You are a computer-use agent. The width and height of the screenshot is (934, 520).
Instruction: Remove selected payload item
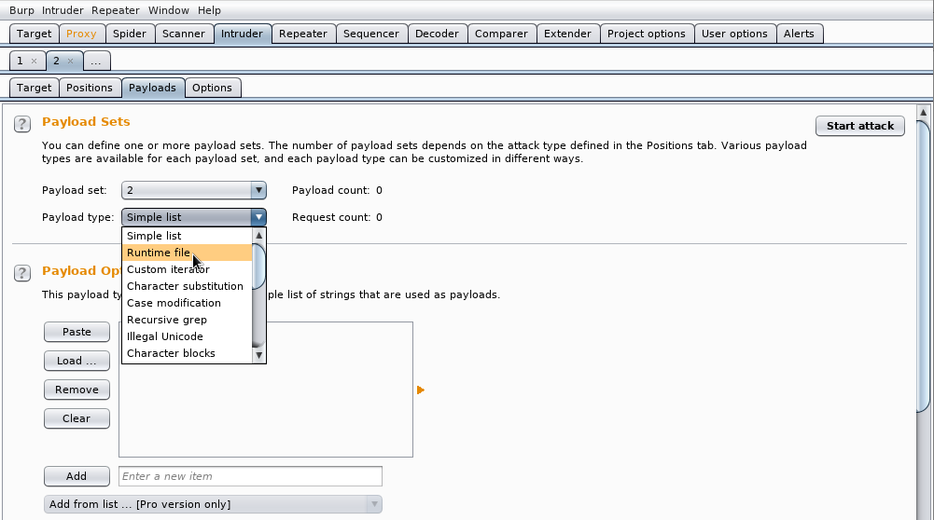tap(77, 390)
